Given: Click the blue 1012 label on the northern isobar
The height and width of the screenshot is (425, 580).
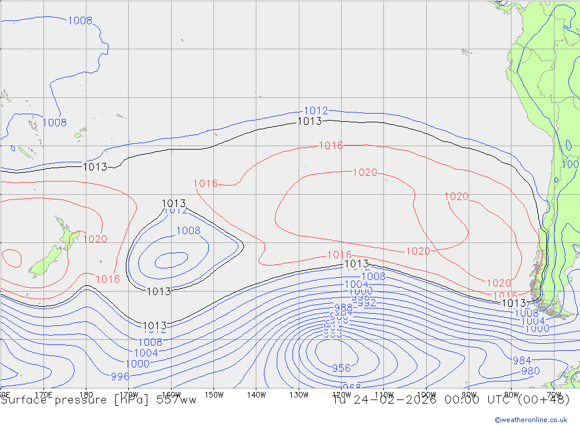Looking at the screenshot, I should point(316,111).
